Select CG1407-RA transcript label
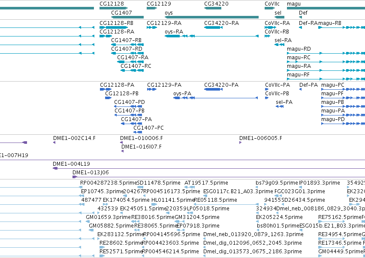 [x=133, y=58]
